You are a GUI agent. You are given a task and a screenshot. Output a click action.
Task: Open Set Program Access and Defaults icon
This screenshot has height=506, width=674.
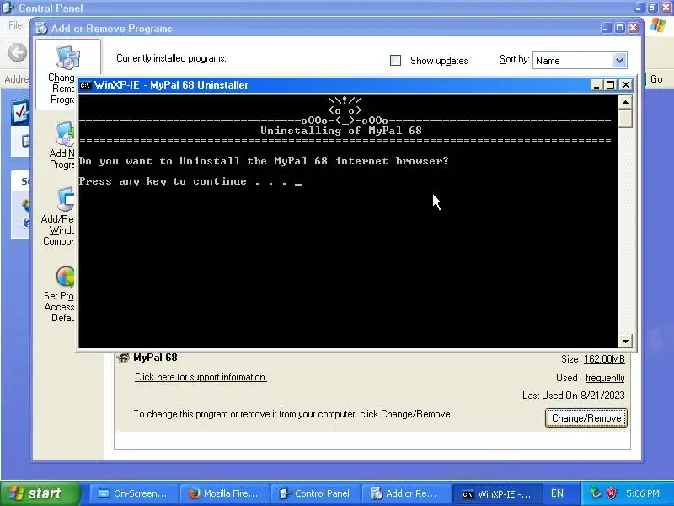point(66,277)
